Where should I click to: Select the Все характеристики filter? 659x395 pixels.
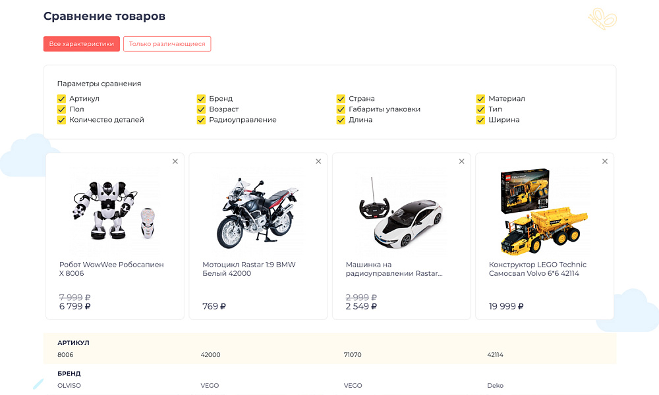pyautogui.click(x=81, y=43)
